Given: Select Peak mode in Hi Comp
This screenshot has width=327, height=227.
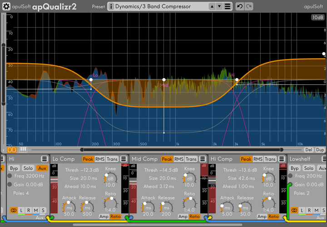Looking at the screenshot, I should coord(246,159).
